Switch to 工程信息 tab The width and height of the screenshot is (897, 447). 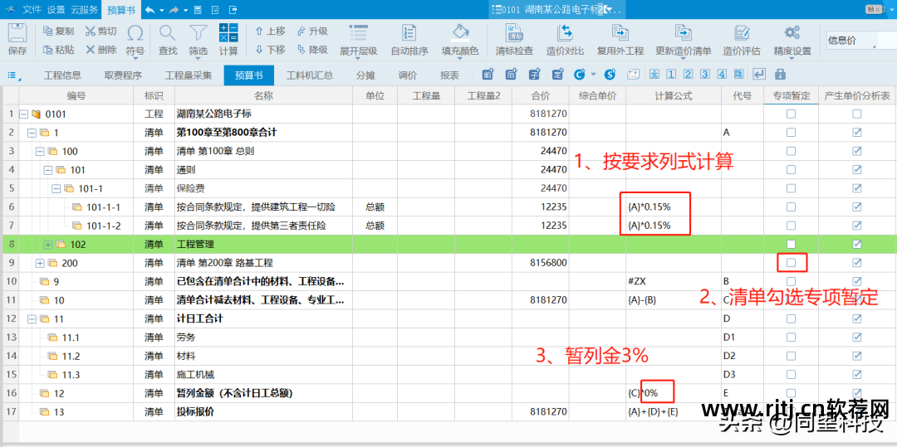(62, 75)
